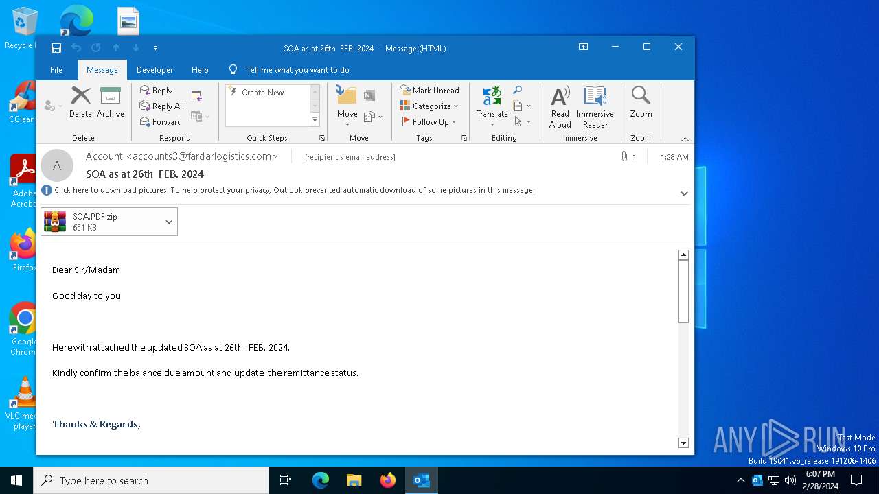Viewport: 879px width, 494px height.
Task: Open the More respond actions dropdown
Action: click(x=200, y=117)
